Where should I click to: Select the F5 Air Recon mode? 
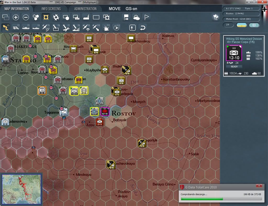(46, 27)
